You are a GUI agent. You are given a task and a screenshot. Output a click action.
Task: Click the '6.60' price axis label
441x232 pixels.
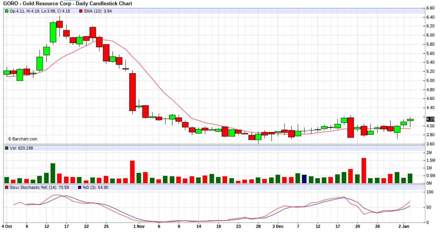[431, 8]
